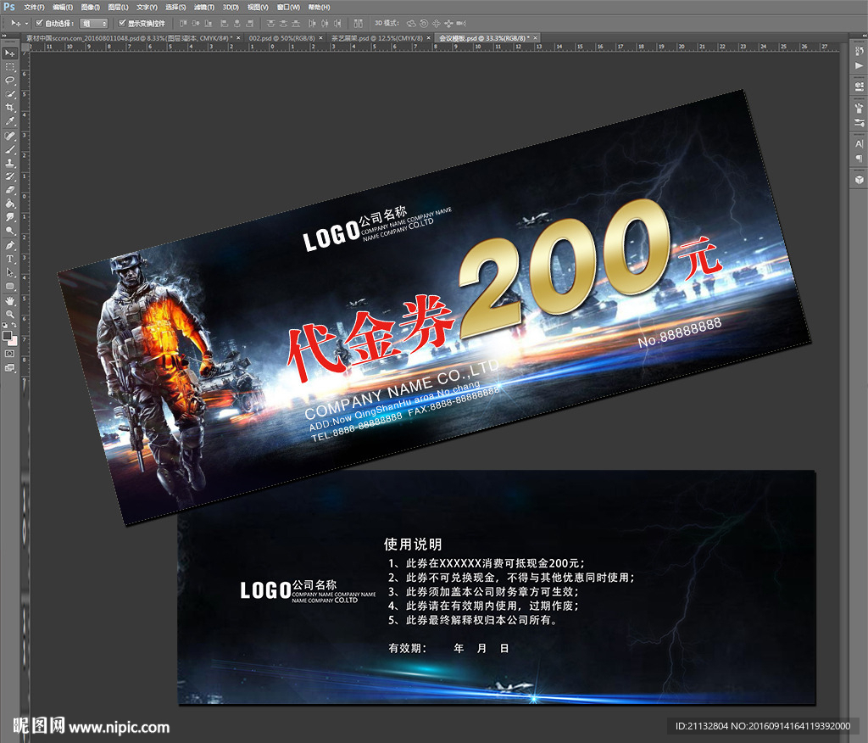Open the Properties panel icon
868x743 pixels.
[x=860, y=87]
